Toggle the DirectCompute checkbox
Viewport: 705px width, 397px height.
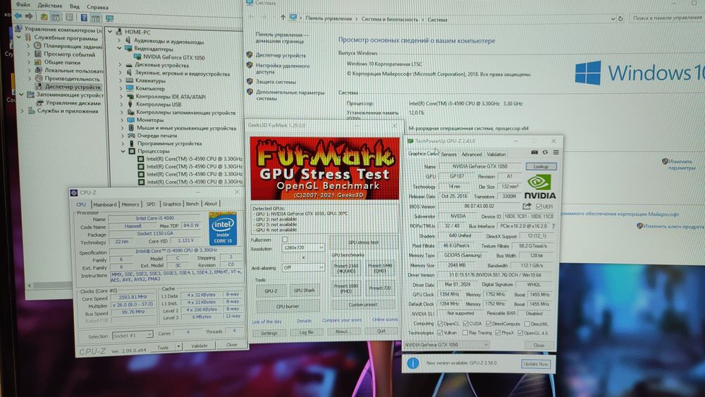(489, 323)
